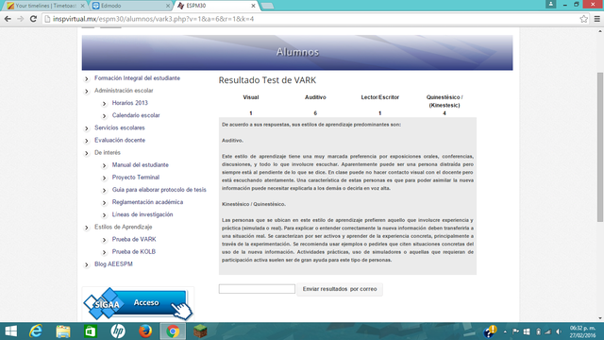Screen dimensions: 604x340
Task: Switch to Edmodo tab
Action: (130, 6)
